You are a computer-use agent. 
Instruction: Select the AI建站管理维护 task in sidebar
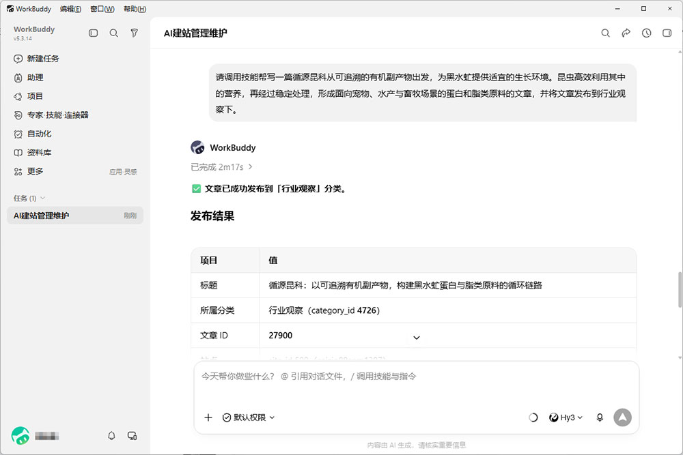(x=75, y=216)
